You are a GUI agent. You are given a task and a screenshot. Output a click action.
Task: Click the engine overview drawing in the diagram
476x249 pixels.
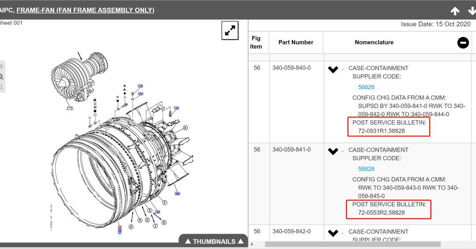[x=79, y=77]
